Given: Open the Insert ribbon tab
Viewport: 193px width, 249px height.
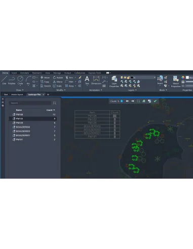Looking at the screenshot, I should coord(14,73).
